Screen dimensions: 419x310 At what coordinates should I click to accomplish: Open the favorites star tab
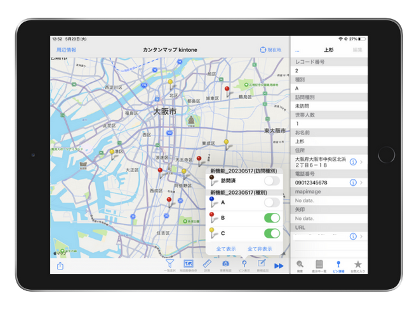pyautogui.click(x=358, y=264)
